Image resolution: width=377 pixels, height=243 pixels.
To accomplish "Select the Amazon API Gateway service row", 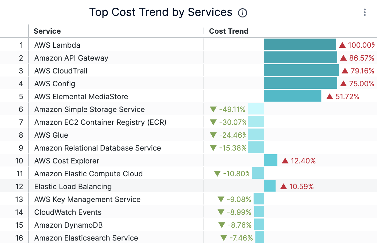I will point(71,58).
